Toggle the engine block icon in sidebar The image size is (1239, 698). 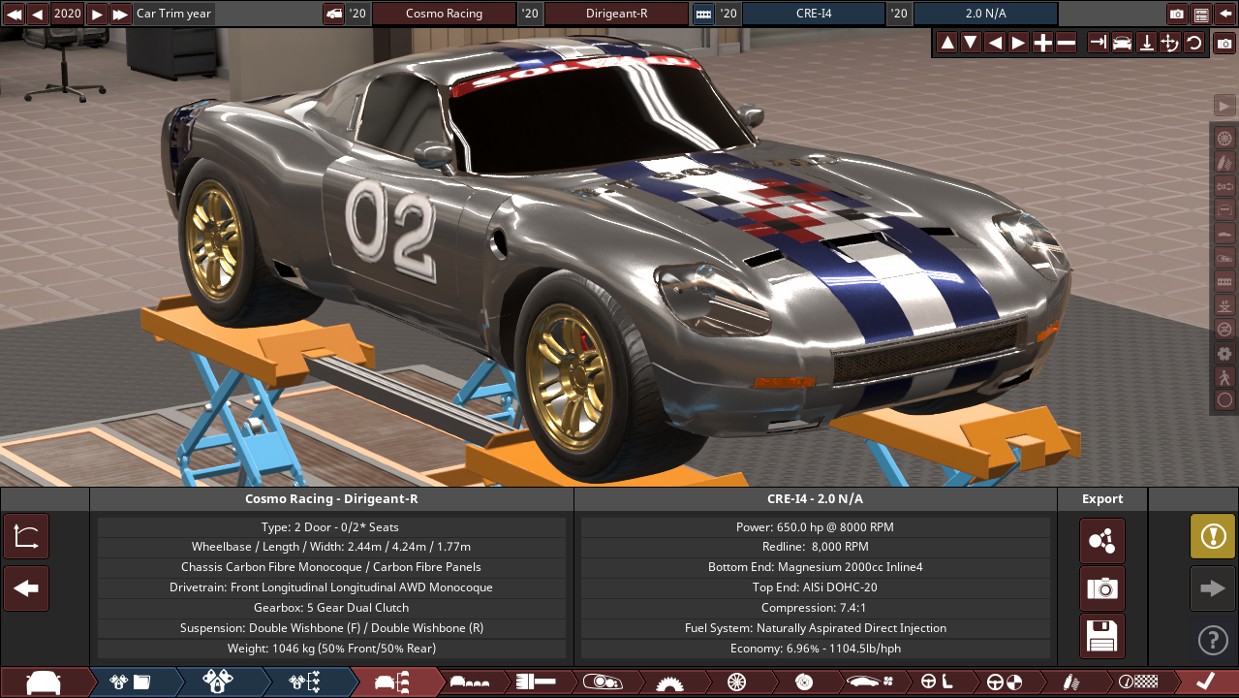point(1224,281)
